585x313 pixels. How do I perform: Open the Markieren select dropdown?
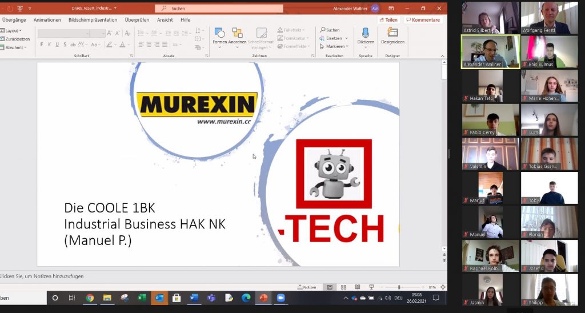tap(334, 46)
